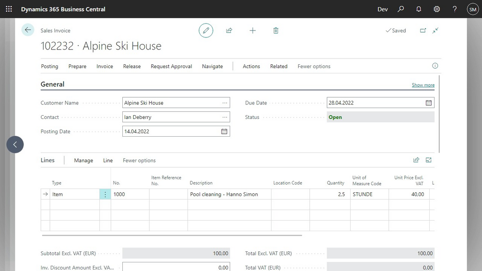The image size is (482, 271).
Task: Click Fewer options in the Lines bar
Action: (x=139, y=160)
